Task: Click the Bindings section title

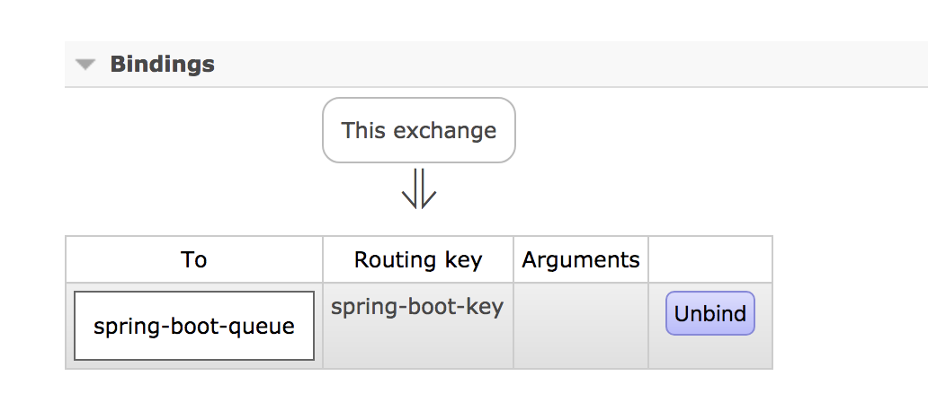Action: [162, 65]
